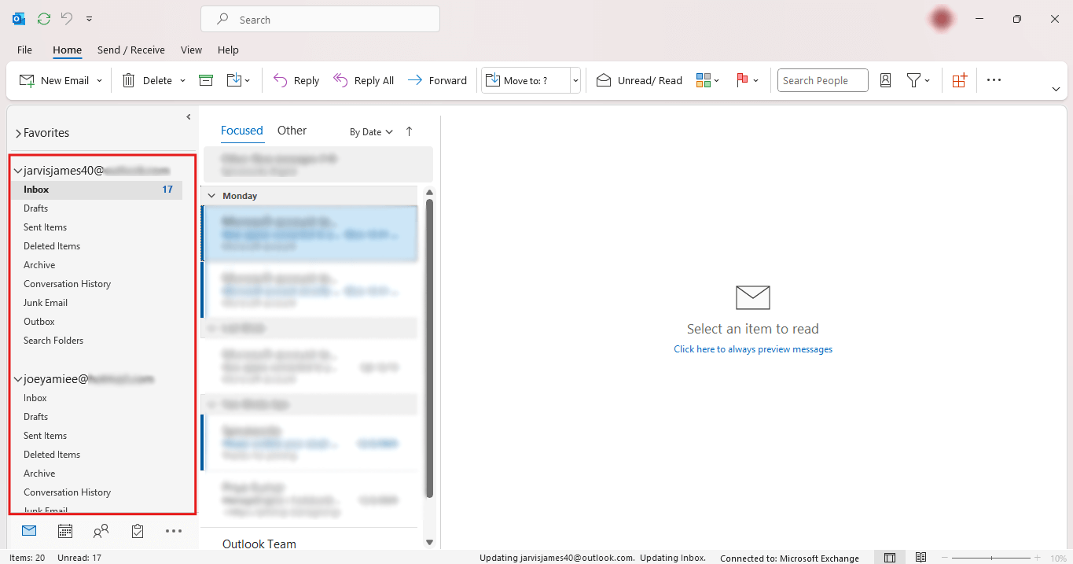This screenshot has width=1073, height=564.
Task: Reverse sort order with the up arrow
Action: coord(409,132)
